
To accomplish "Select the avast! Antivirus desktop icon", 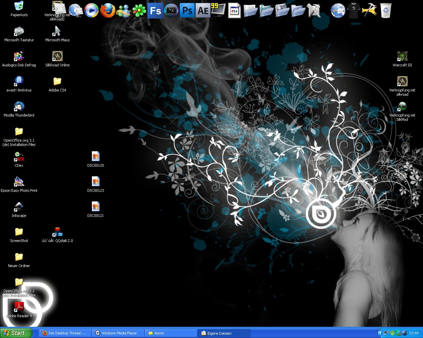I will (x=19, y=81).
